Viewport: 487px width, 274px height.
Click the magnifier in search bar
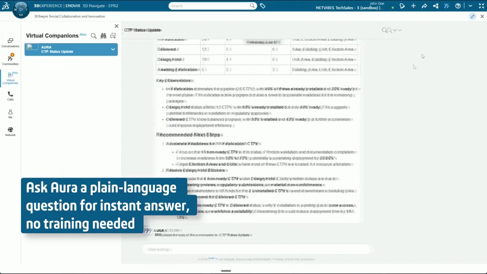pyautogui.click(x=252, y=6)
